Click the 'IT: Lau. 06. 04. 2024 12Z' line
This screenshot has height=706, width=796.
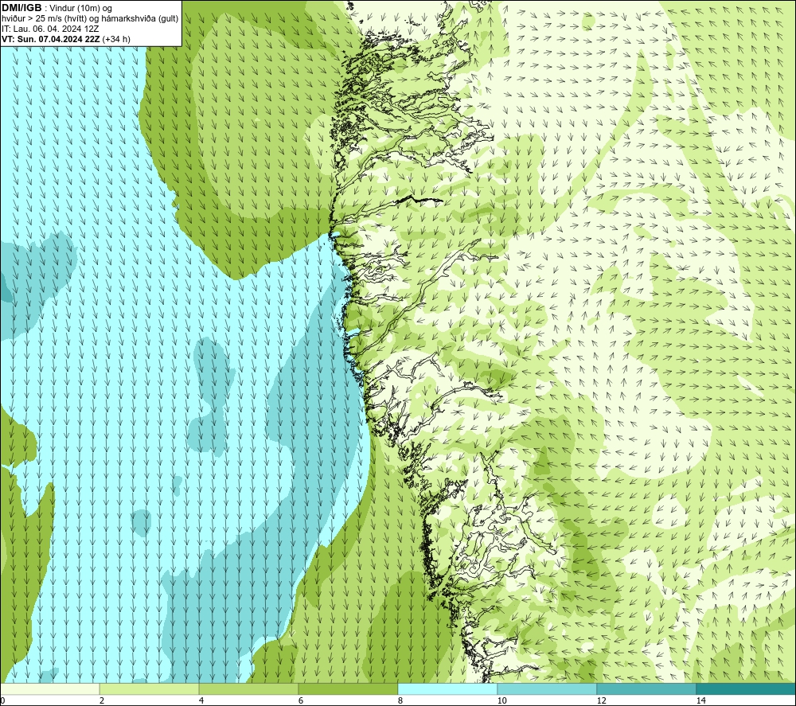pyautogui.click(x=50, y=29)
